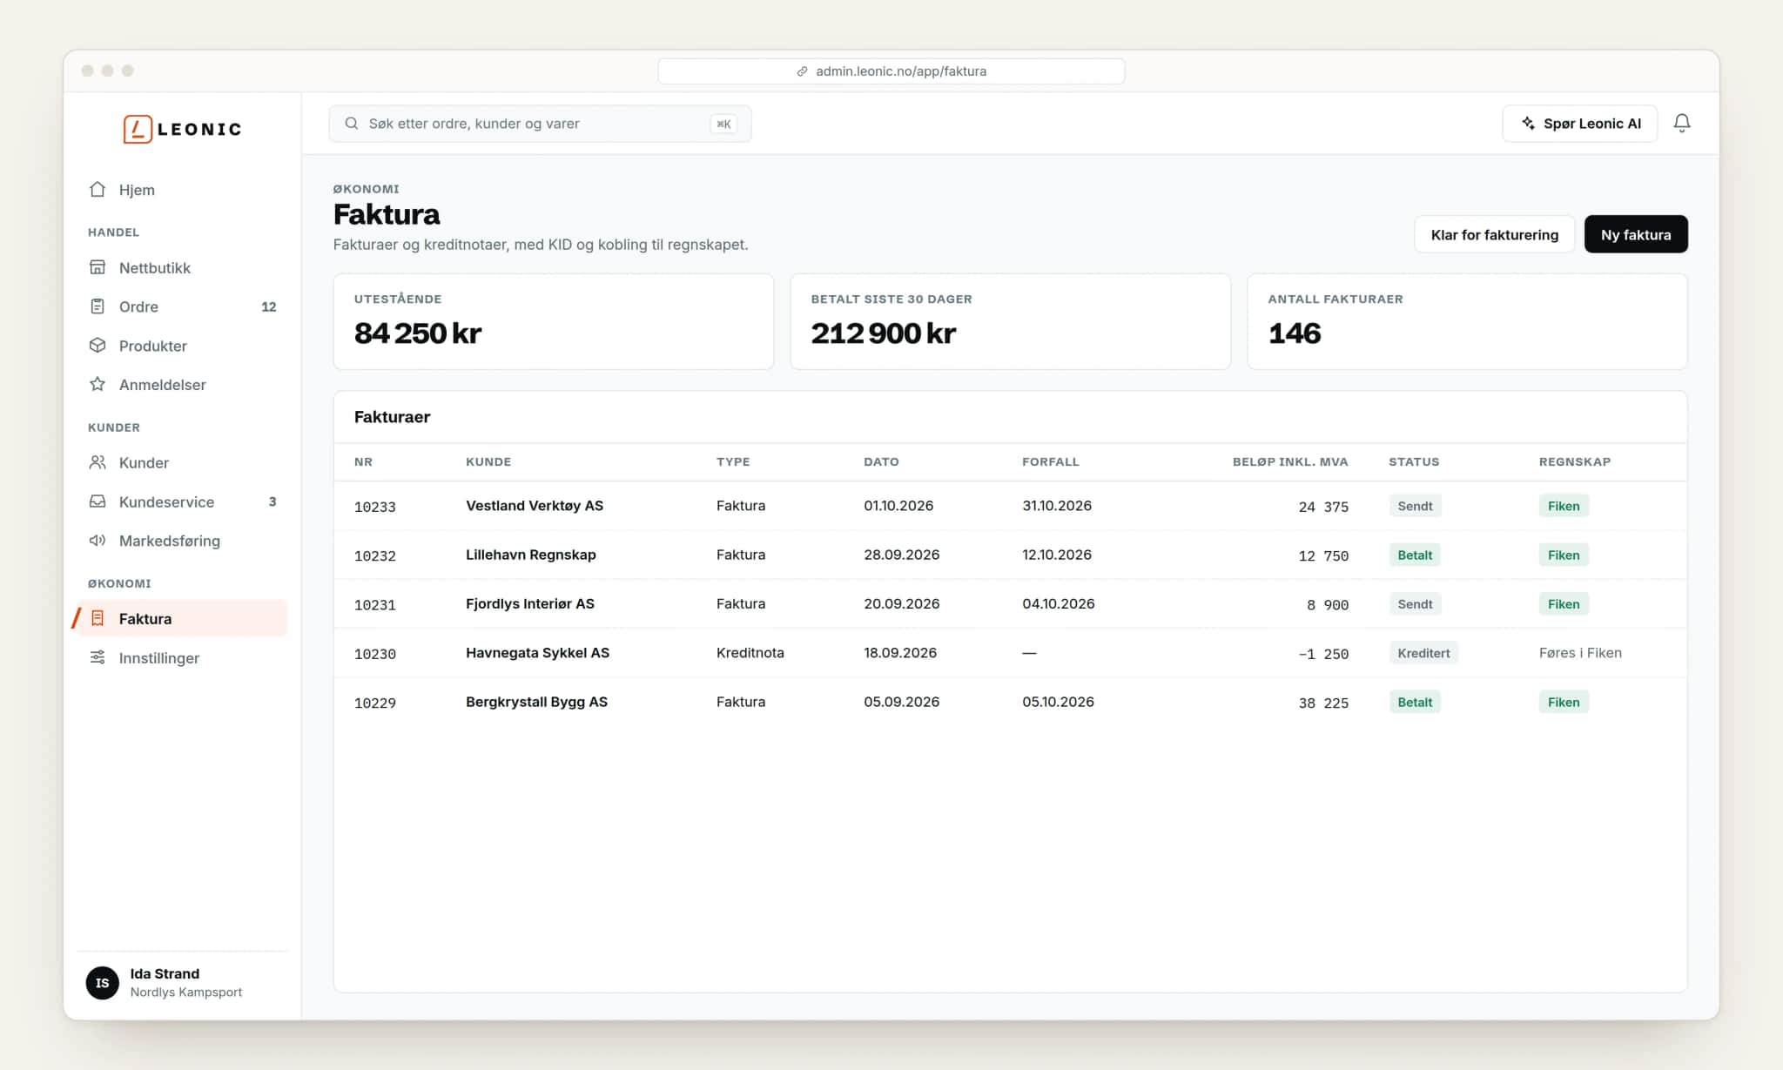The width and height of the screenshot is (1783, 1070).
Task: Click the Forfall column header
Action: tap(1050, 461)
